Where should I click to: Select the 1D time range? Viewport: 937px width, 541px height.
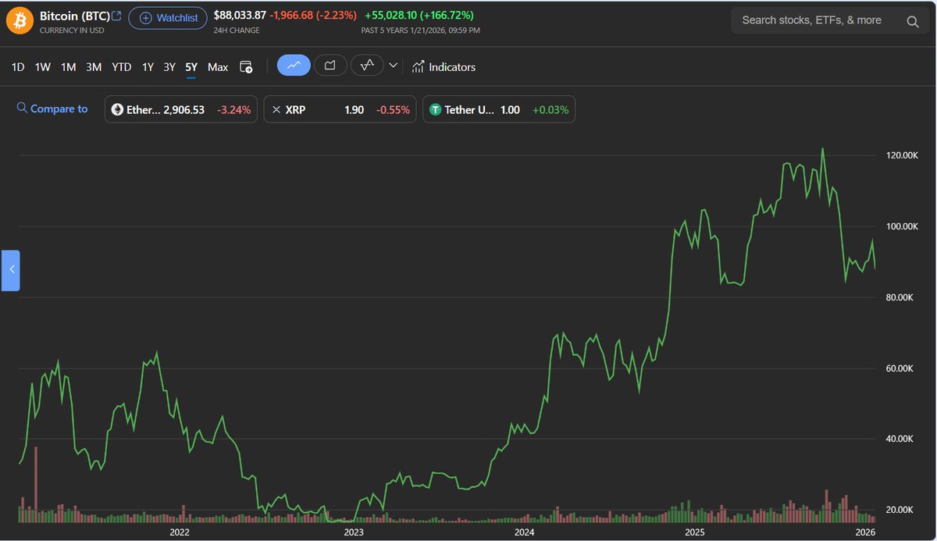pos(18,67)
